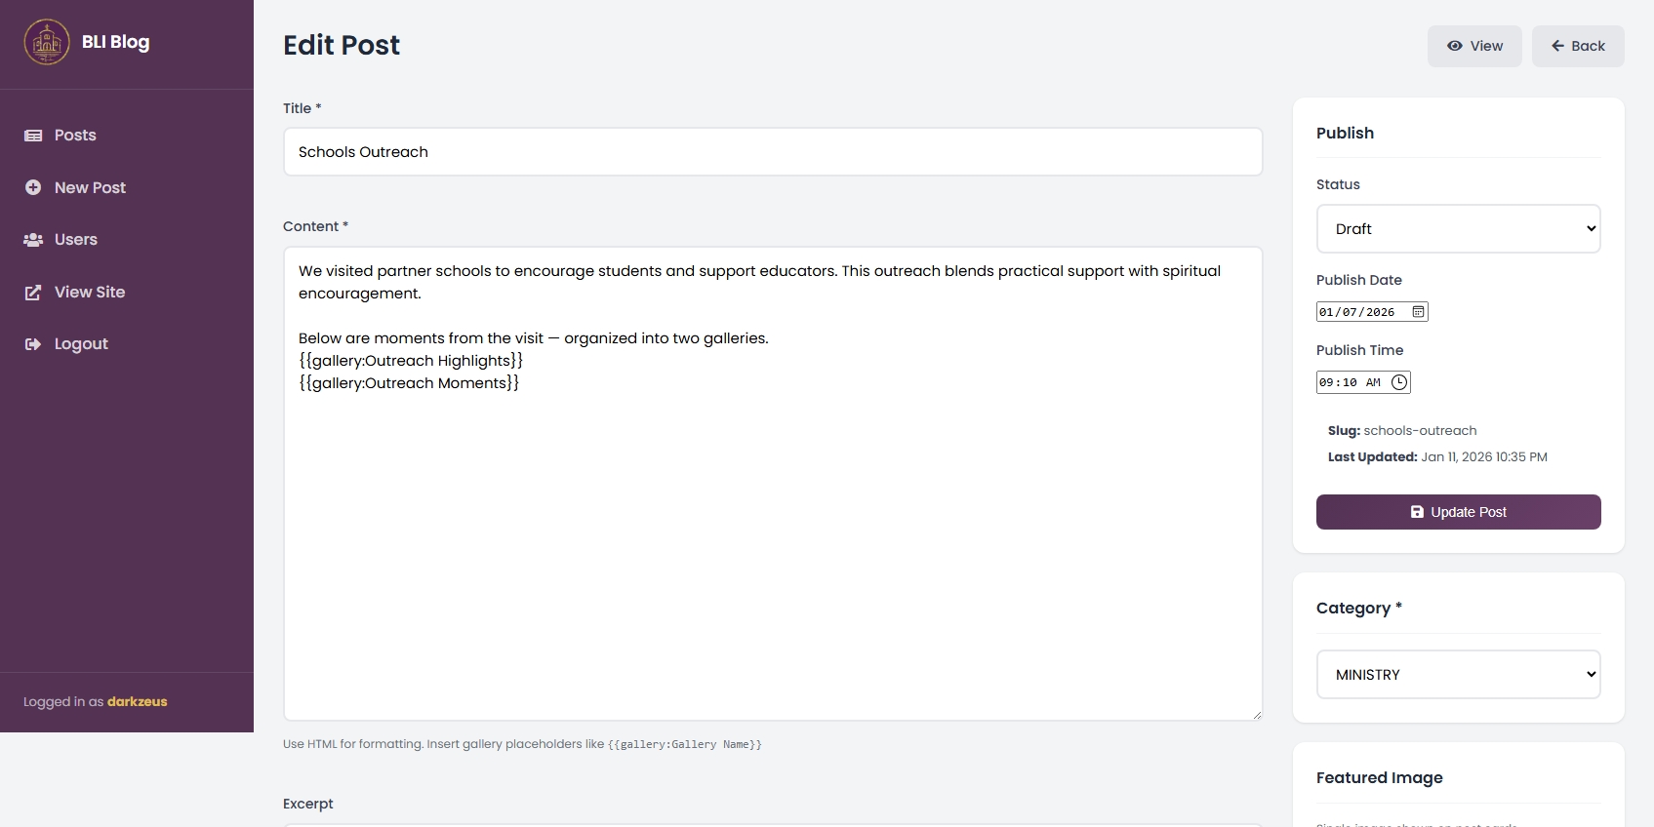Click the {{gallery:Outreach Highlights}} placeholder text
Viewport: 1654px width, 827px height.
pos(411,361)
